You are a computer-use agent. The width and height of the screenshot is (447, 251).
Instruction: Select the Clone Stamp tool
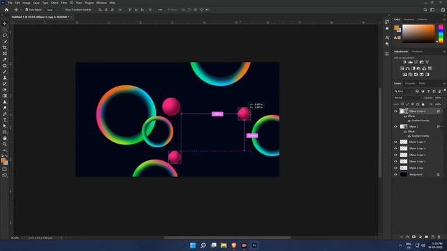click(5, 77)
